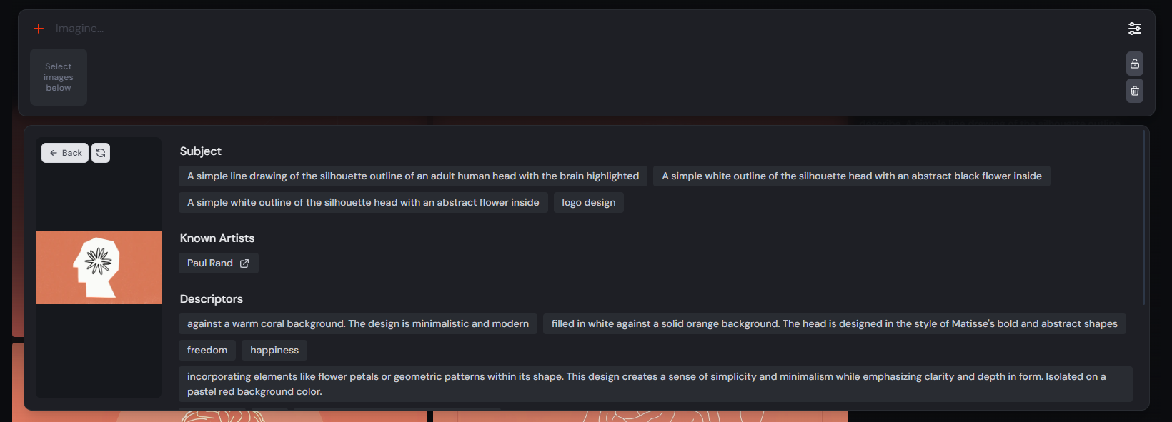Click the trash delete icon
The width and height of the screenshot is (1172, 422).
point(1135,91)
